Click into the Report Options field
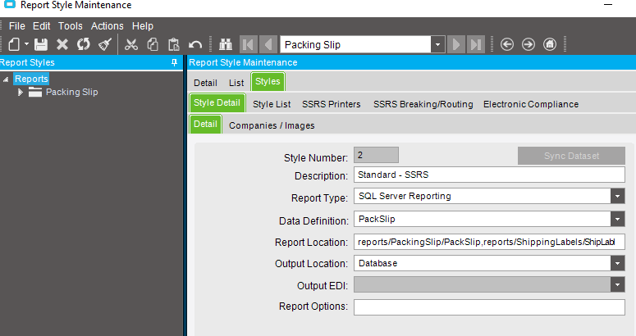Viewport: 636px width, 336px height. (x=489, y=307)
